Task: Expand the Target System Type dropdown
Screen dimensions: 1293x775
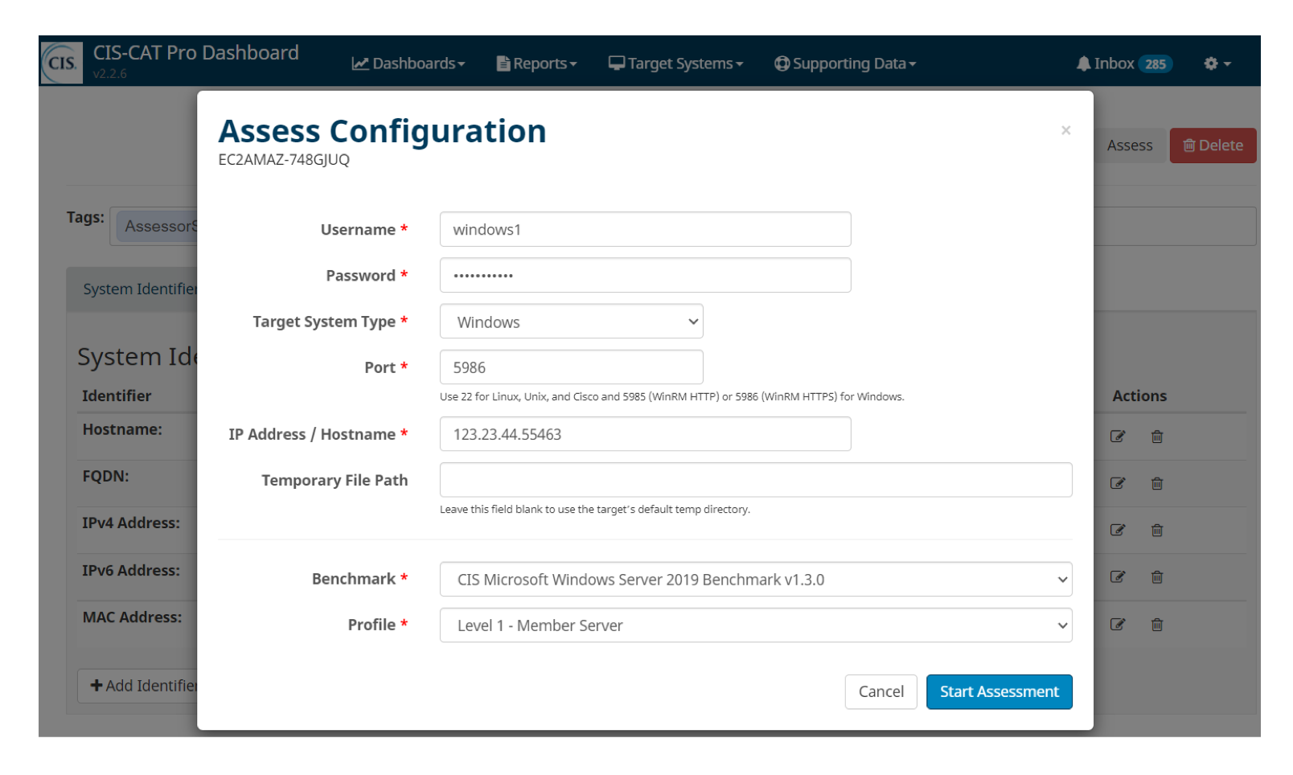Action: pyautogui.click(x=571, y=322)
